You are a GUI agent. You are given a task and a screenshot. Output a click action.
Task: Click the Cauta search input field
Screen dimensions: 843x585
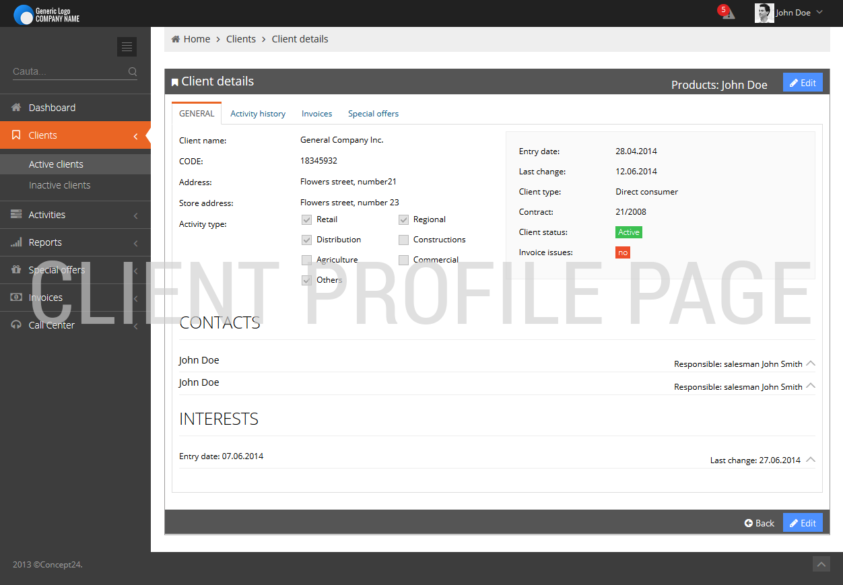click(x=67, y=71)
